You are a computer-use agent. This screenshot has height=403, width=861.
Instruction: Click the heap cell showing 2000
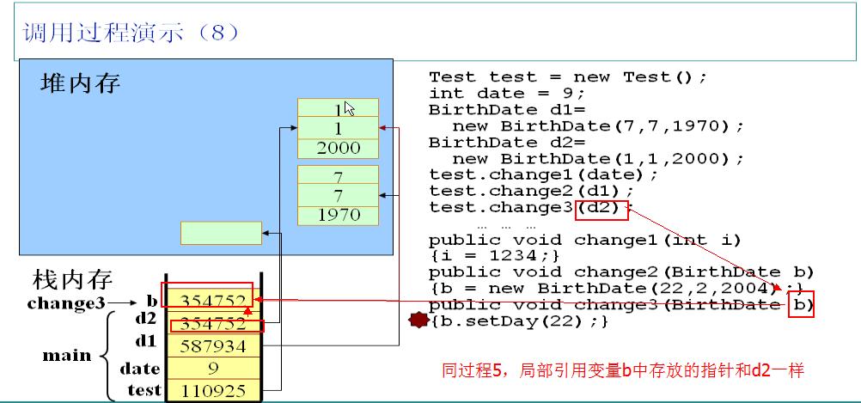click(x=338, y=148)
